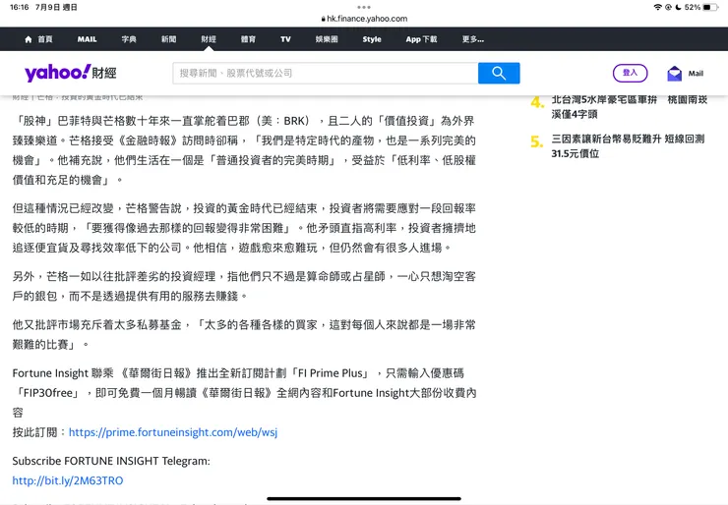The image size is (728, 505).
Task: Tap the hk.finance.yahoo.com address bar
Action: (364, 19)
